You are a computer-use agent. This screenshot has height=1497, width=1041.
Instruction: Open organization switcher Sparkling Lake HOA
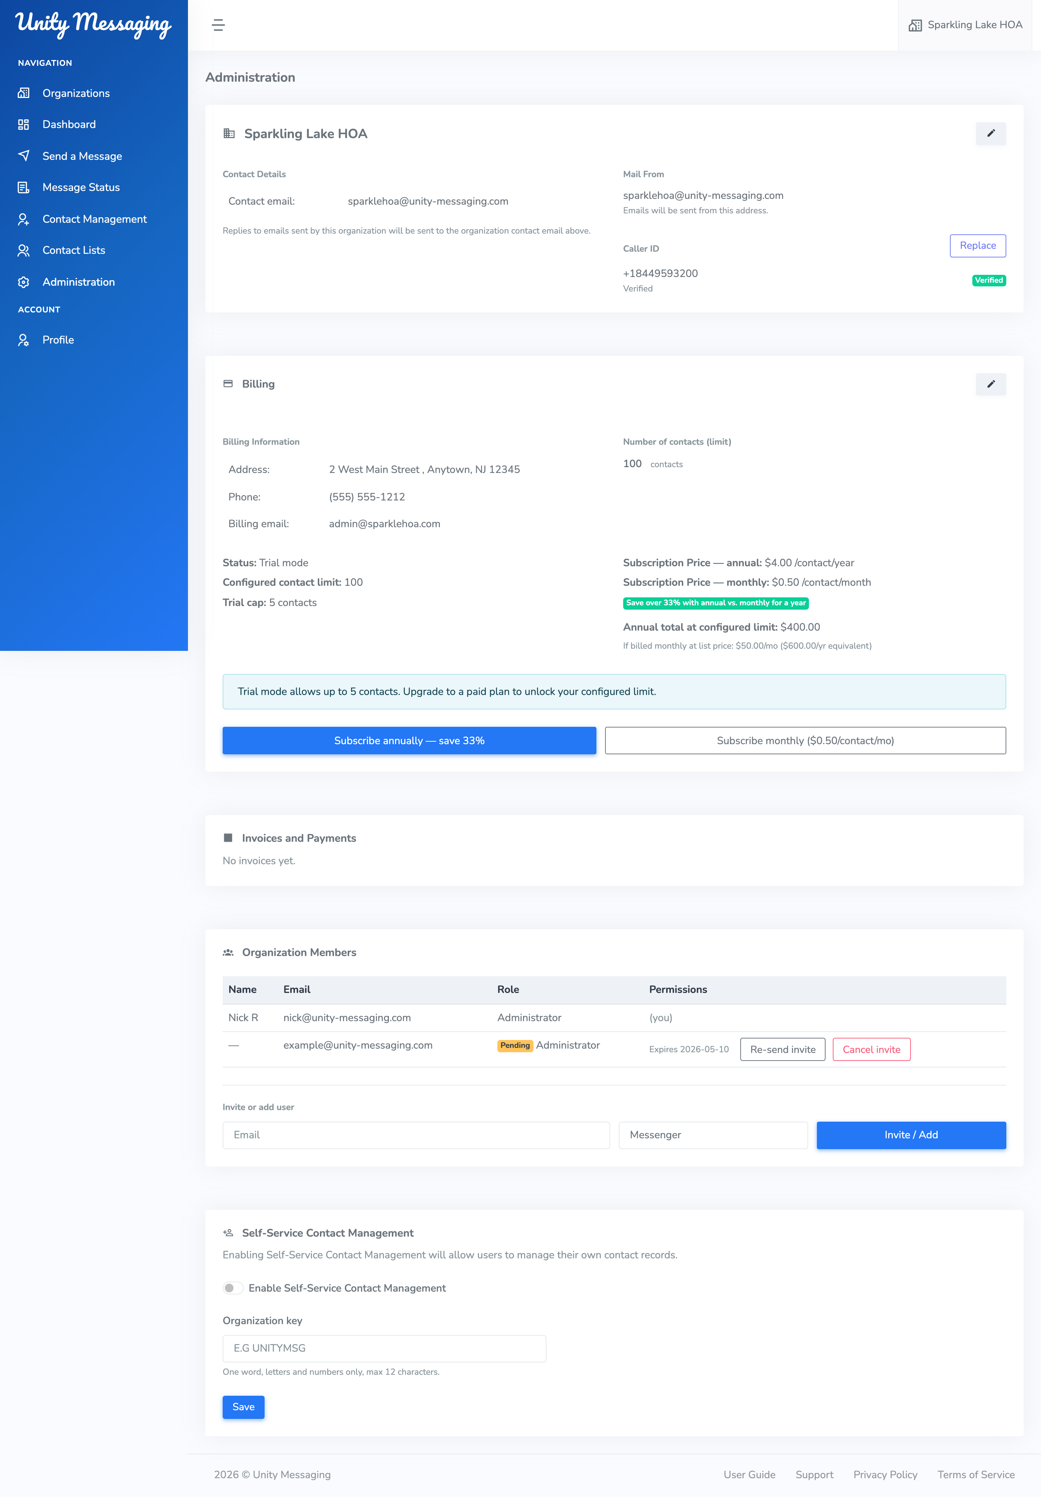[x=965, y=25]
